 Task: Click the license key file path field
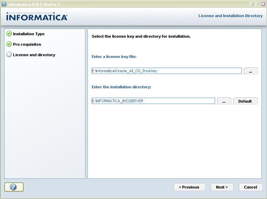click(167, 71)
